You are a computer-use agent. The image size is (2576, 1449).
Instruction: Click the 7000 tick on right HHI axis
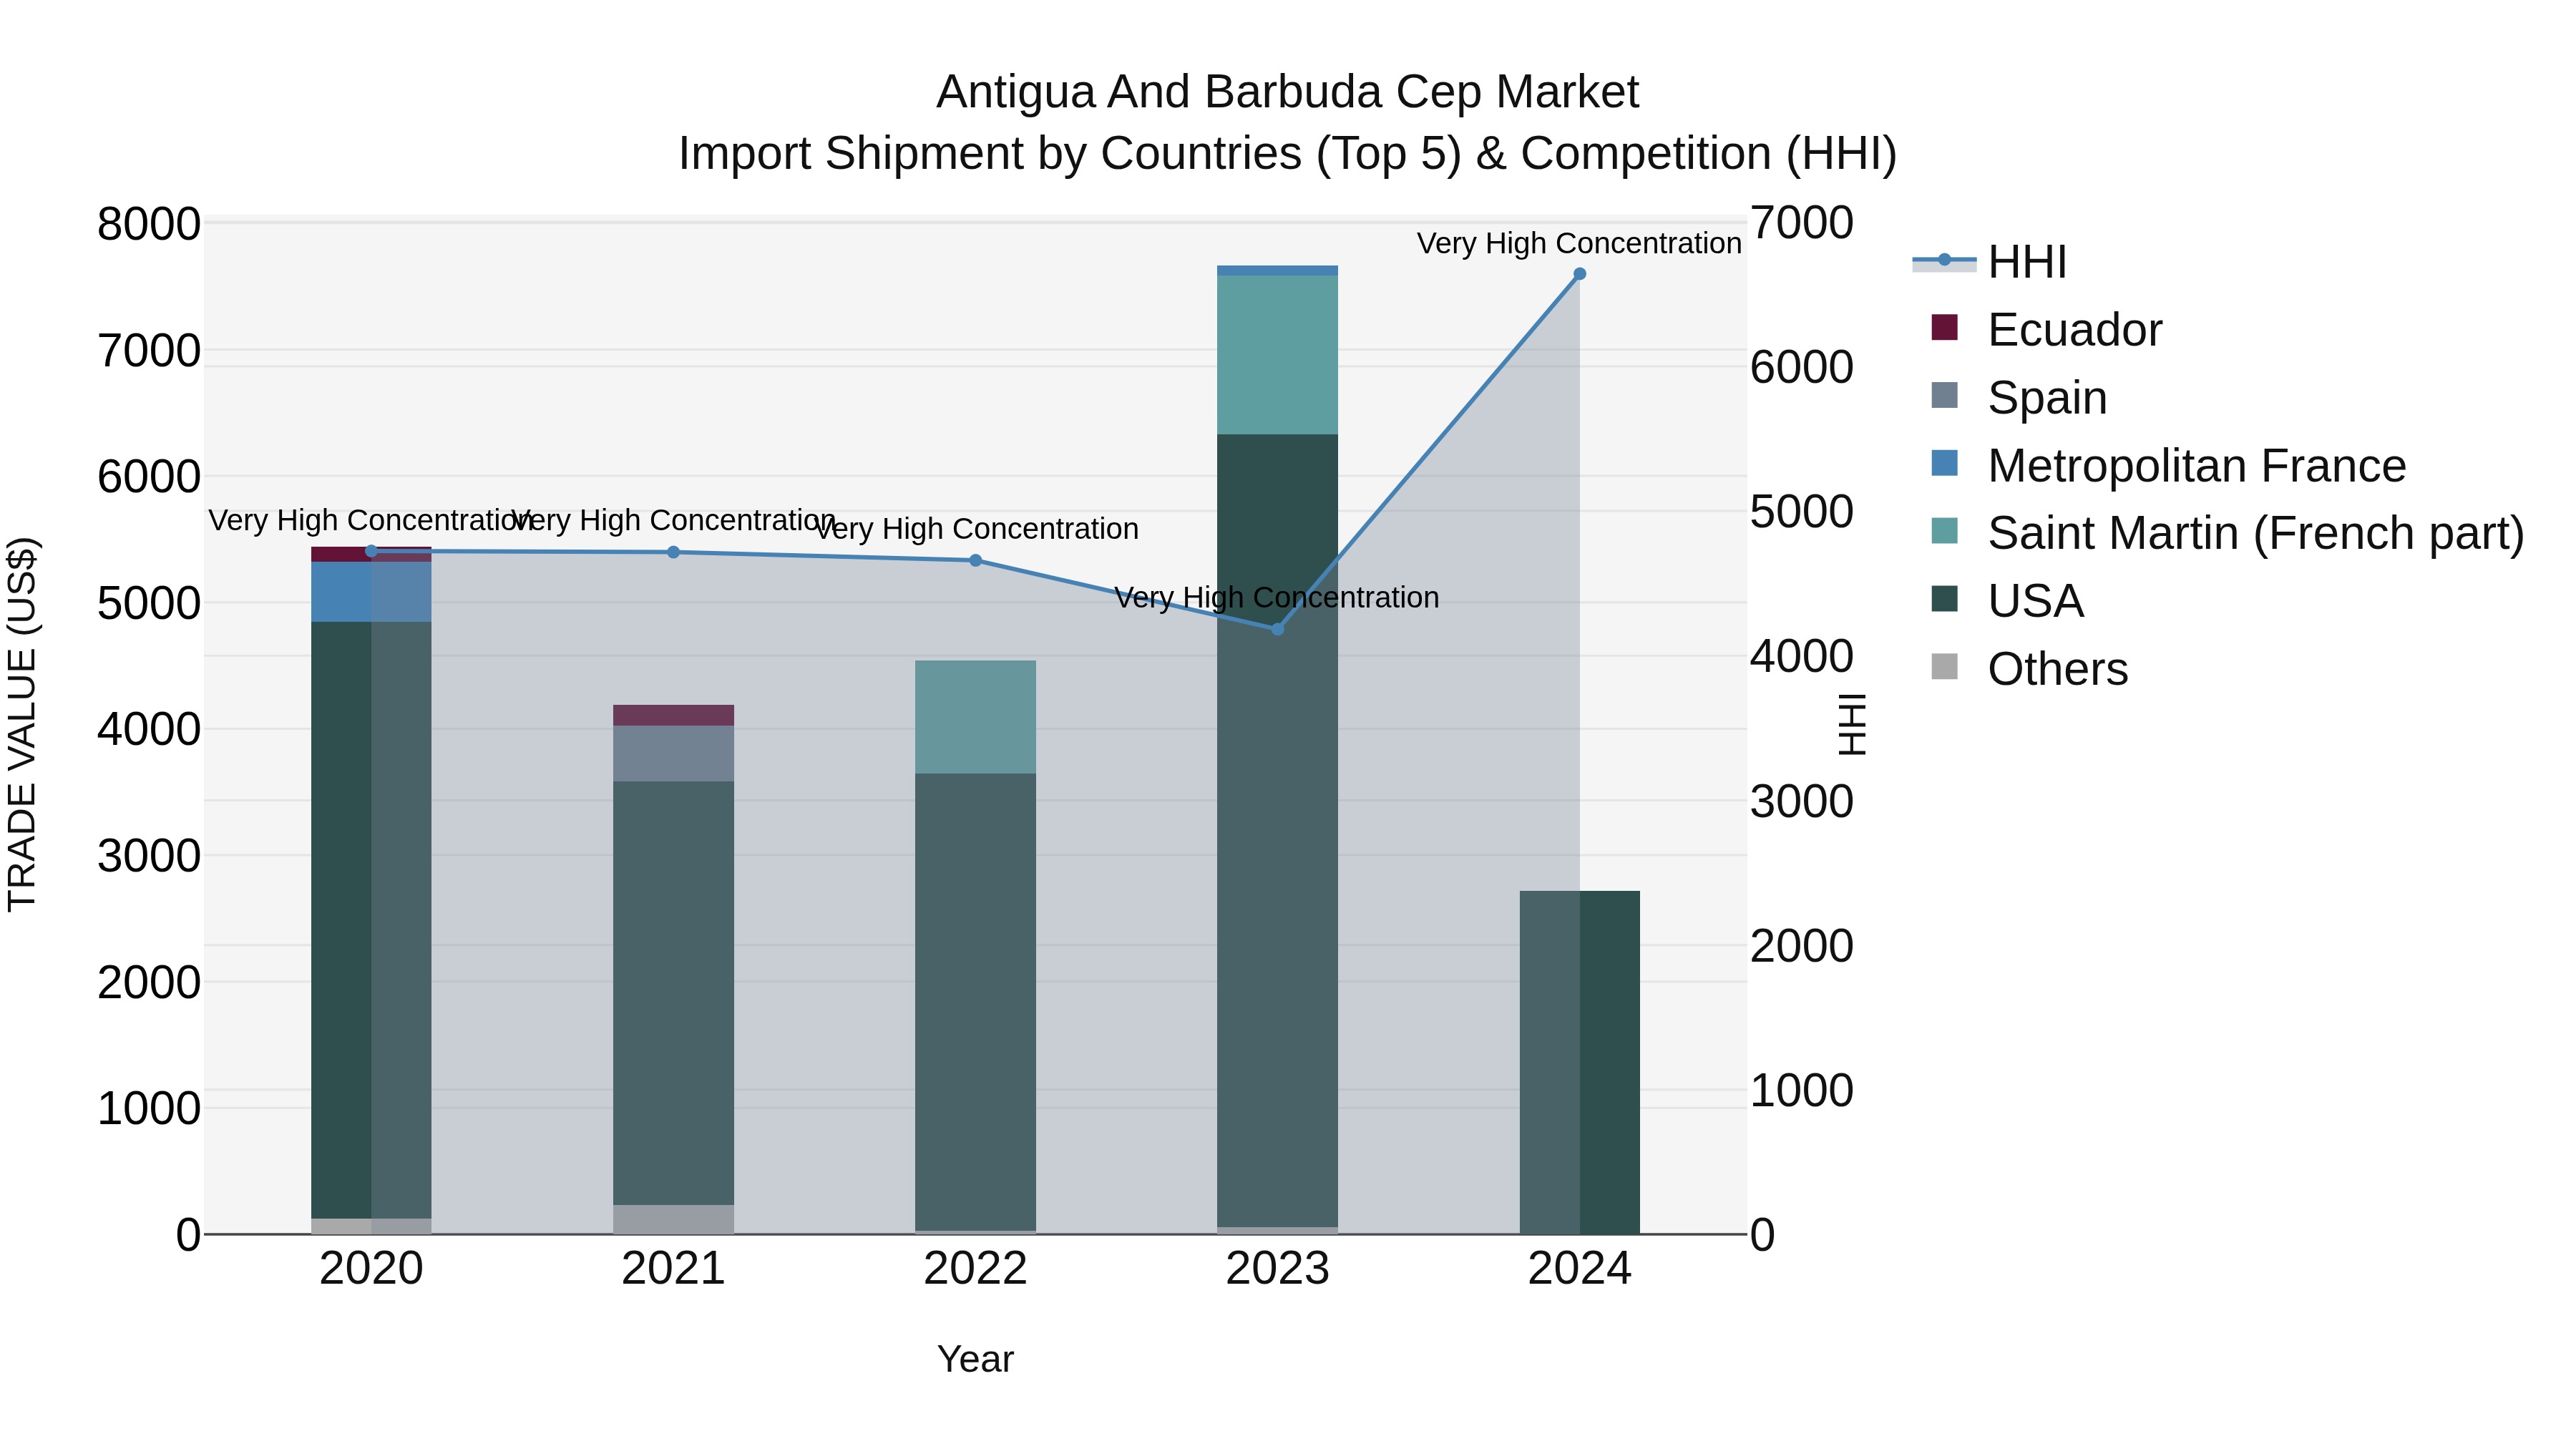[x=1802, y=222]
